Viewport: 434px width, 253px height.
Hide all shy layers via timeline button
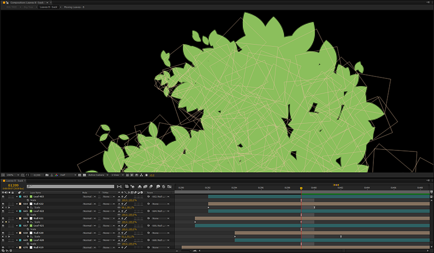(140, 186)
